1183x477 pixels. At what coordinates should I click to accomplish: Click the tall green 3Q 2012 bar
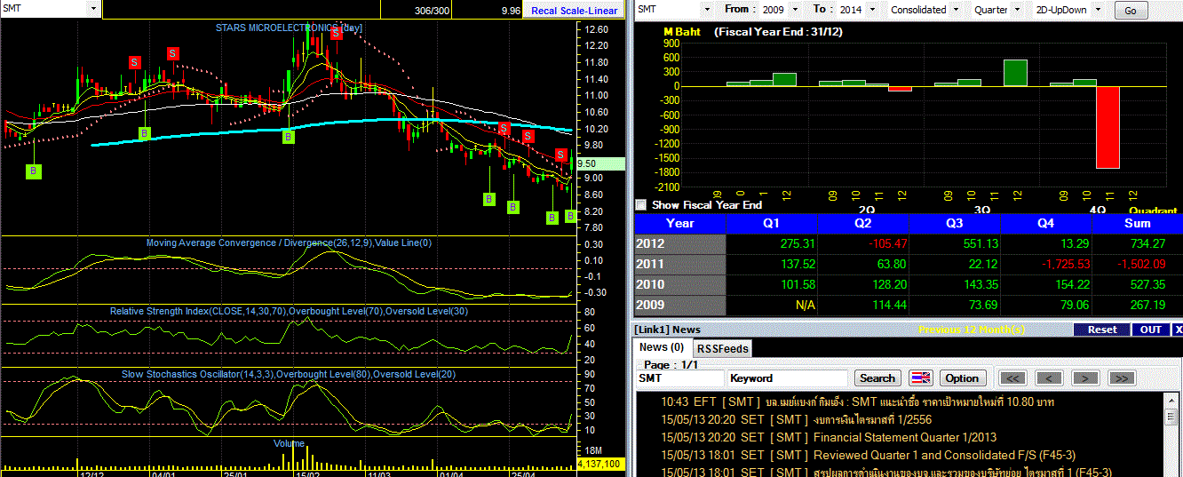[1015, 73]
